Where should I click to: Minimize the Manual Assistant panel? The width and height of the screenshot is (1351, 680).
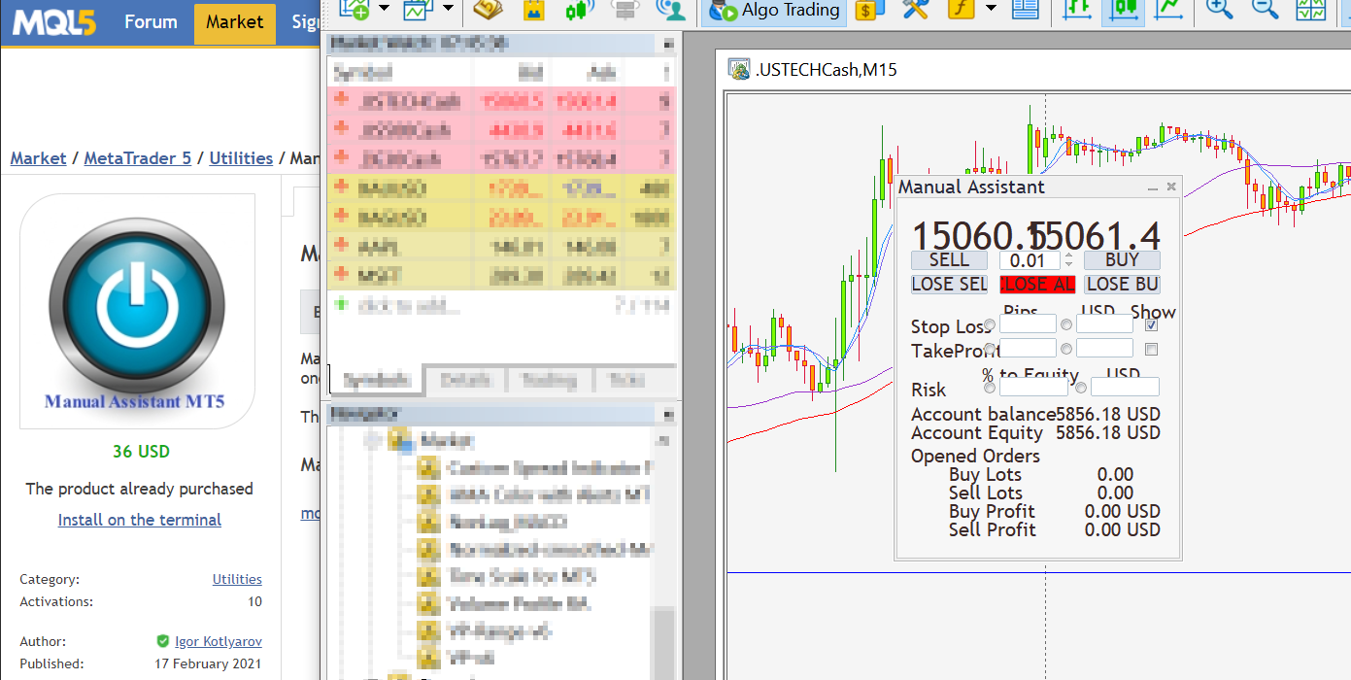tap(1153, 187)
